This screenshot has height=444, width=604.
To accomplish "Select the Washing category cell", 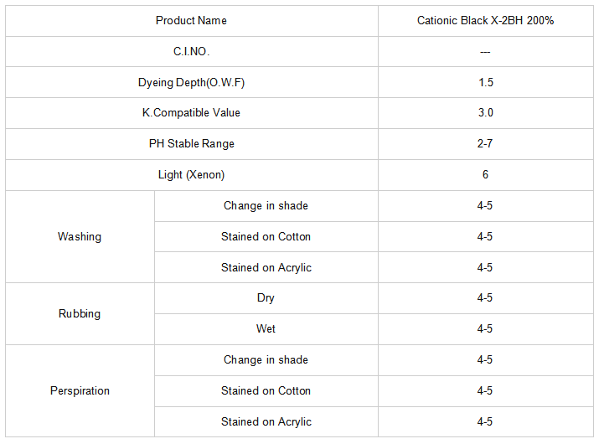I will pyautogui.click(x=80, y=236).
